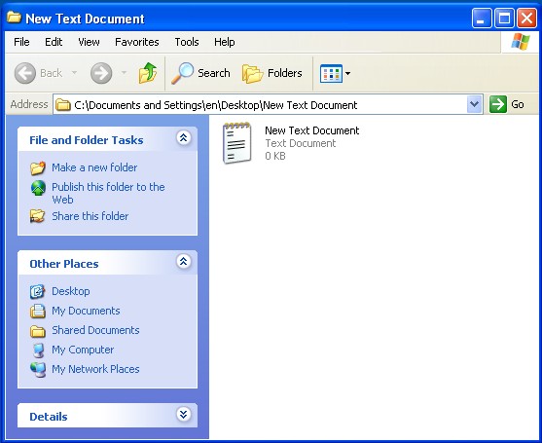This screenshot has width=542, height=443.
Task: Open My Computer from sidebar
Action: [x=83, y=350]
